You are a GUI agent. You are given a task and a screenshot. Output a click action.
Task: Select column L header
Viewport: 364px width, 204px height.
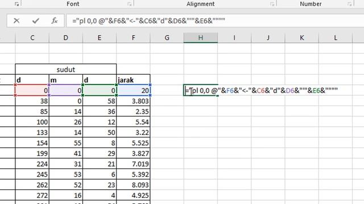click(x=335, y=38)
